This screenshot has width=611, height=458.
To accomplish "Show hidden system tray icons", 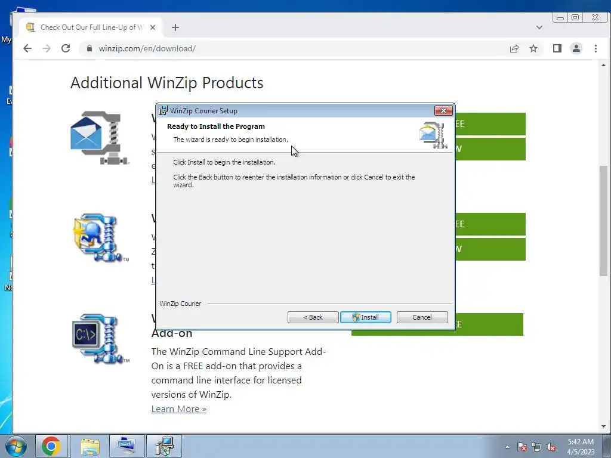I will coord(507,447).
